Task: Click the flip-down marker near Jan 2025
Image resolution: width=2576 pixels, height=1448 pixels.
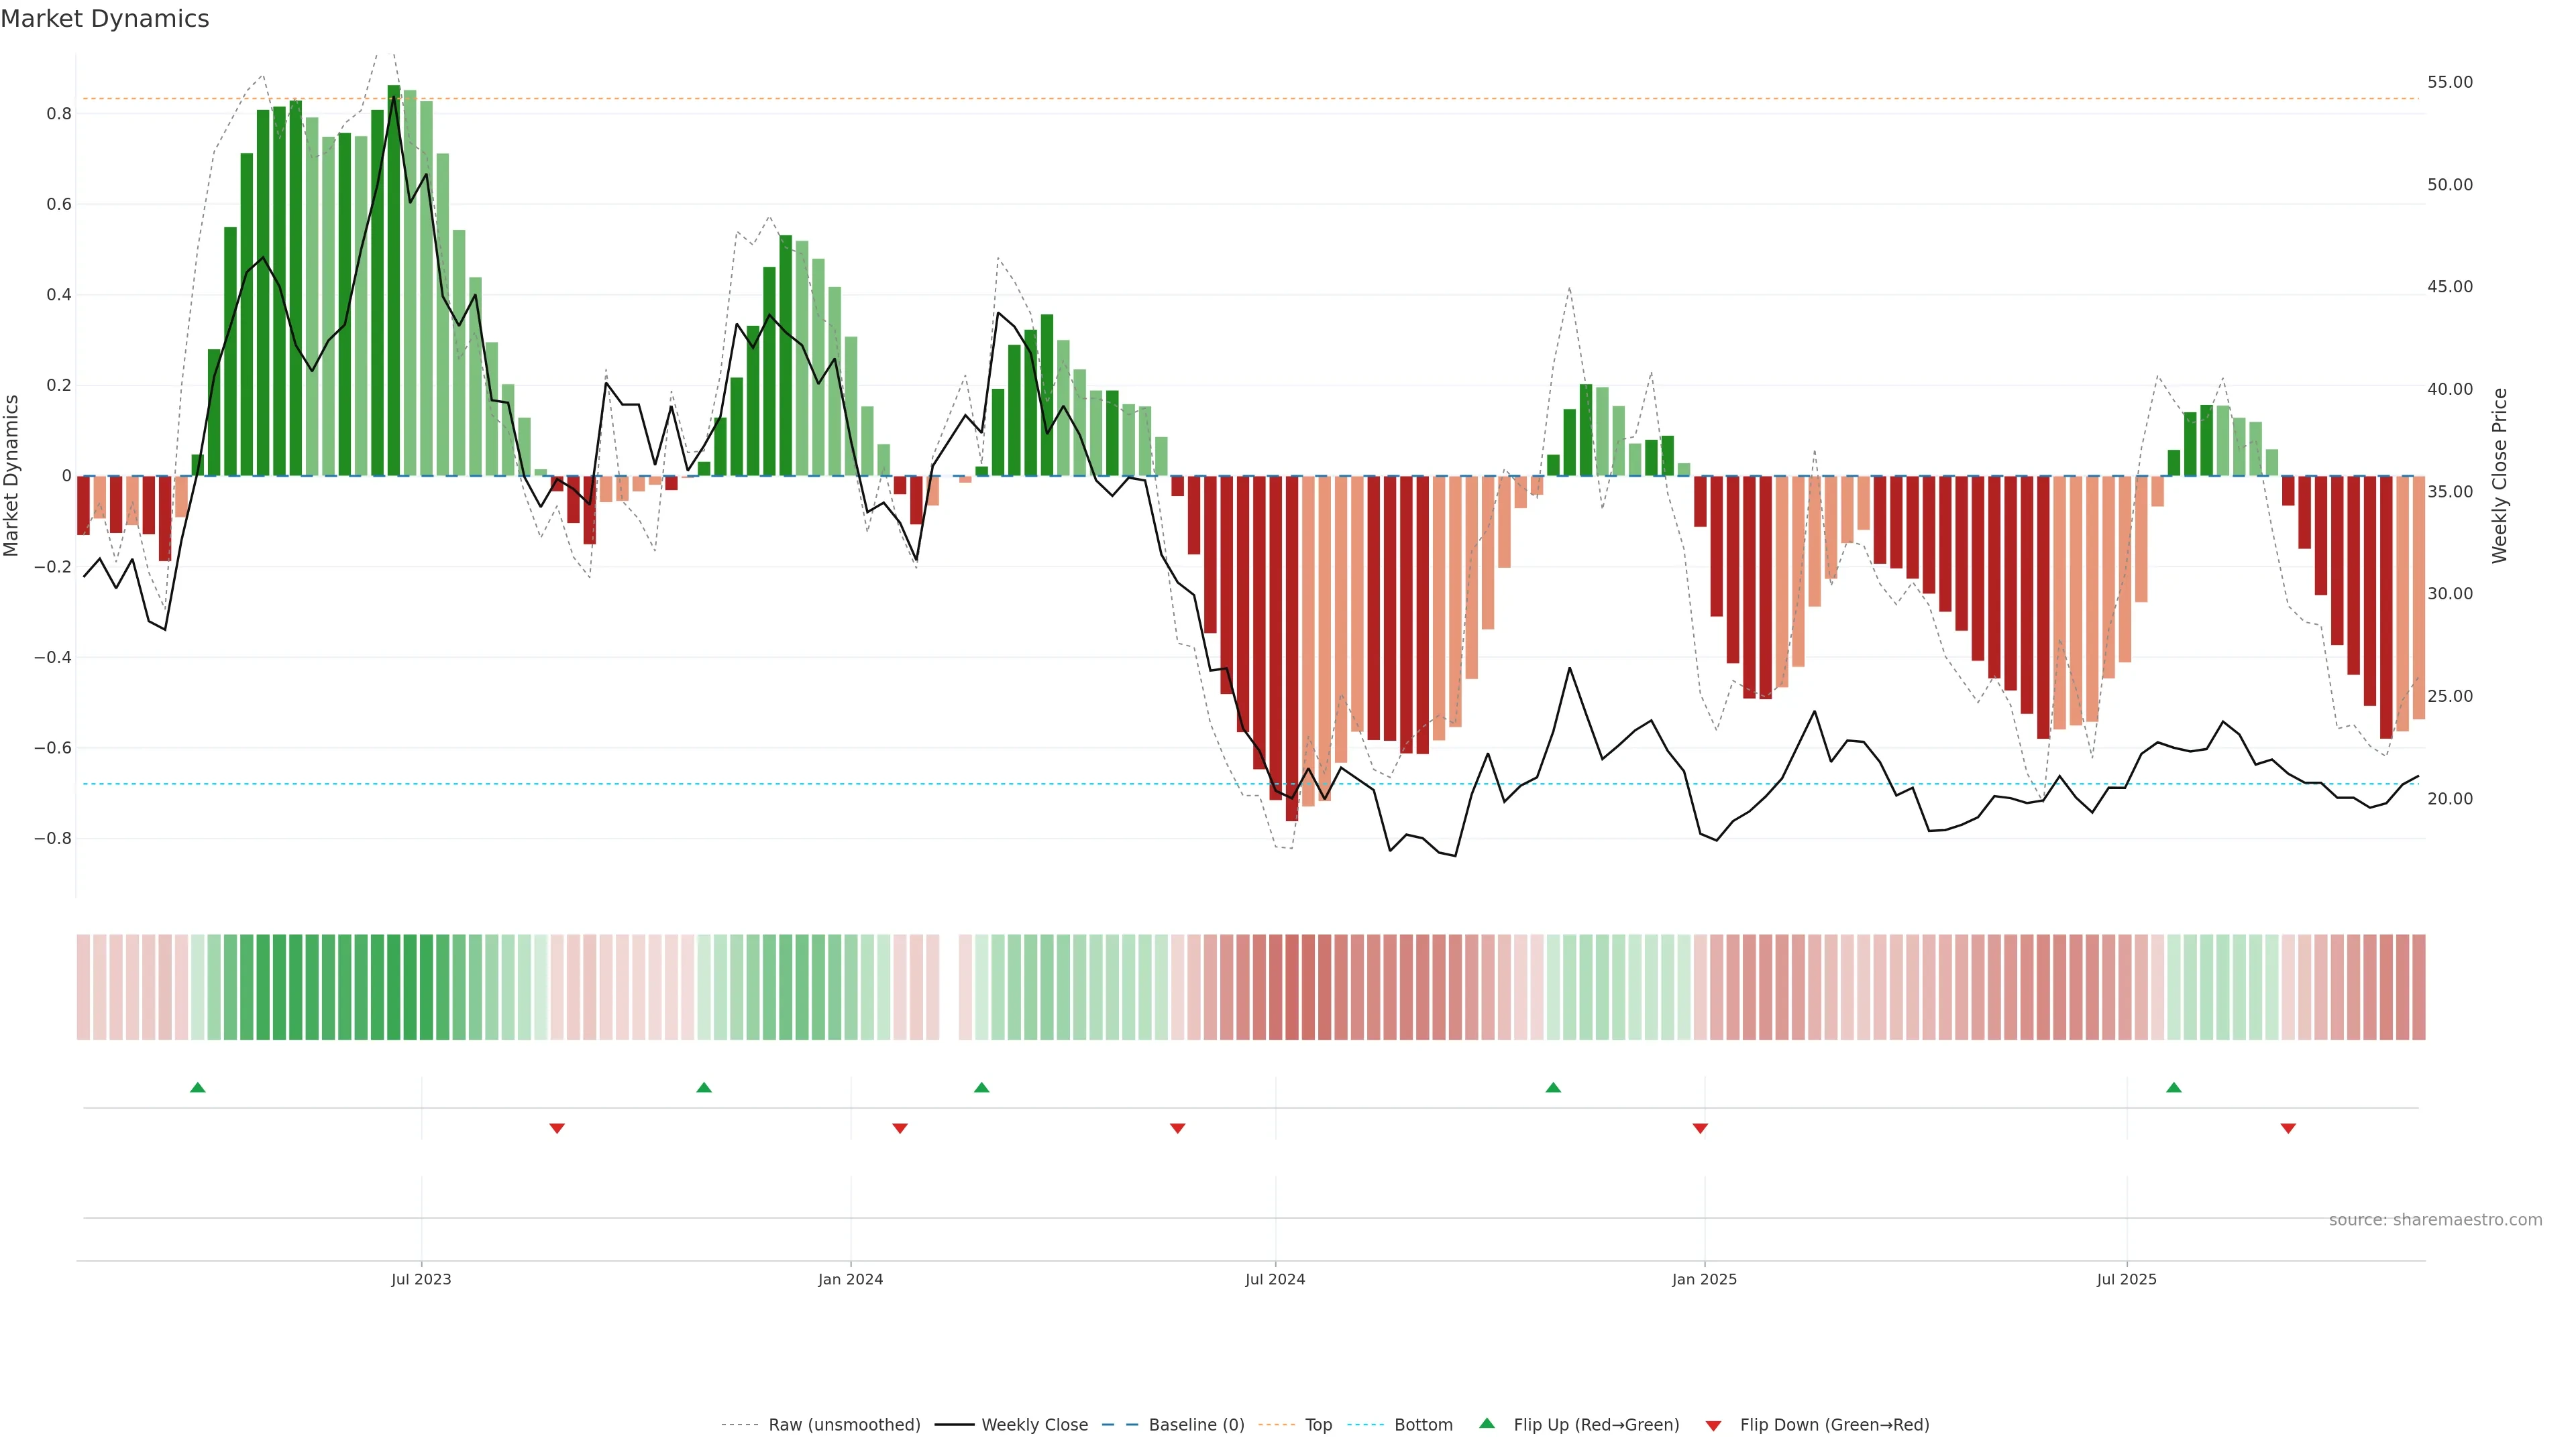Action: [1700, 1128]
